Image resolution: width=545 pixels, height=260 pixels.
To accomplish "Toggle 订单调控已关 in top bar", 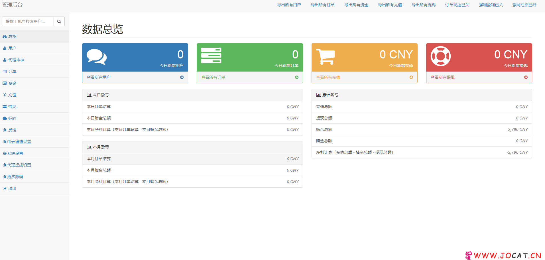I will [457, 5].
